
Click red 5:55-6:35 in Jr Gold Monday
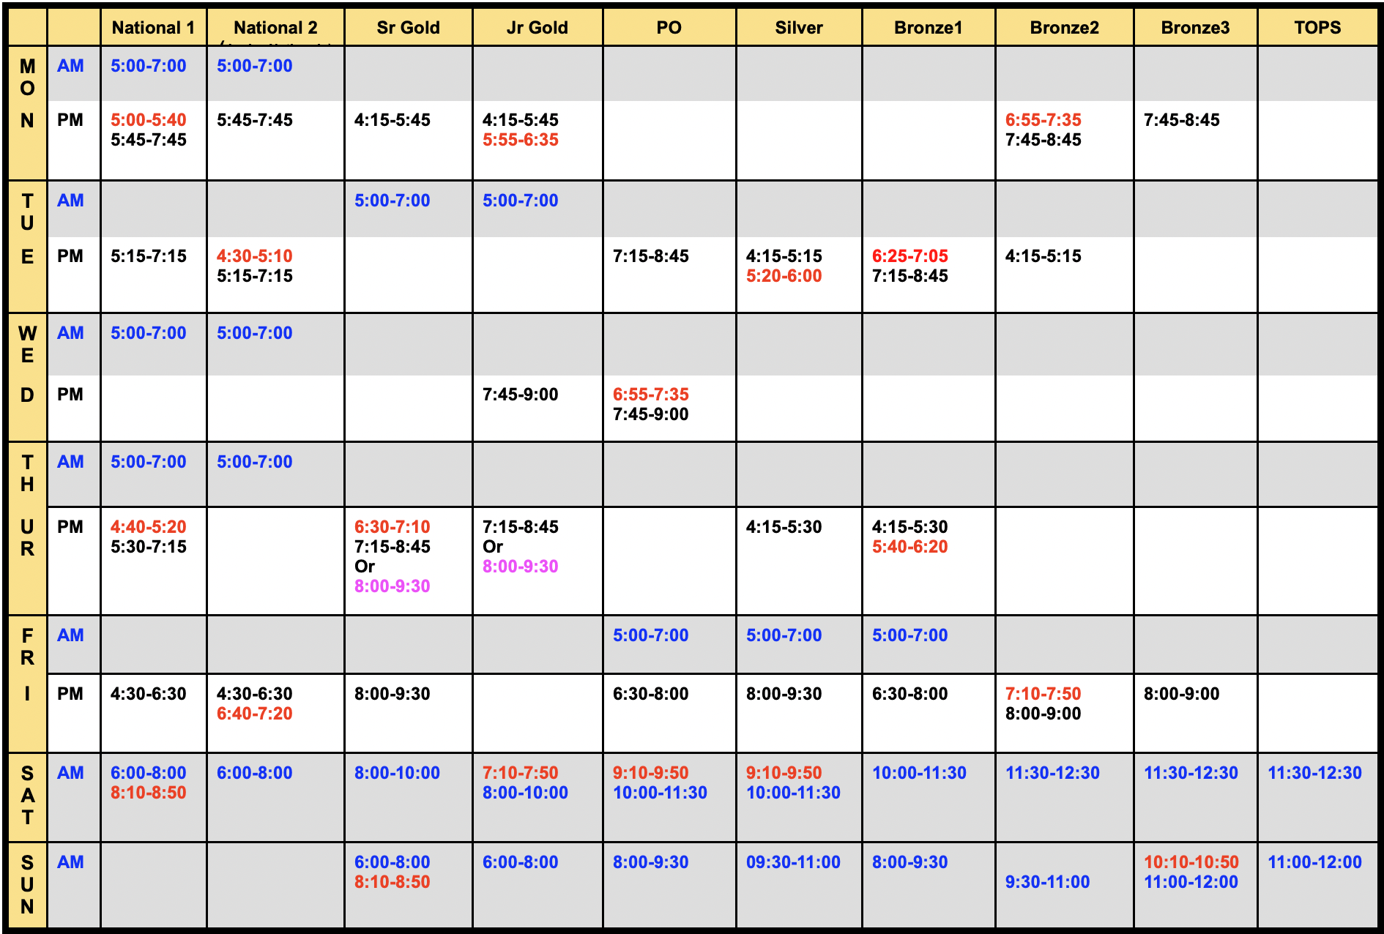point(520,140)
